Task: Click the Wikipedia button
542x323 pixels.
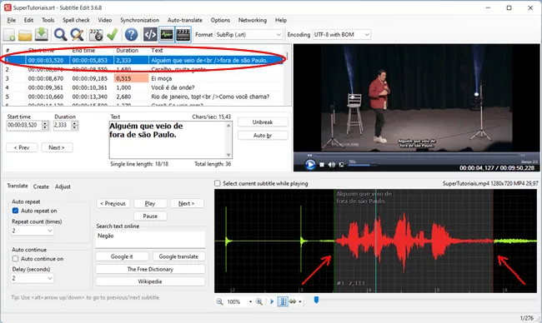Action: coord(150,281)
